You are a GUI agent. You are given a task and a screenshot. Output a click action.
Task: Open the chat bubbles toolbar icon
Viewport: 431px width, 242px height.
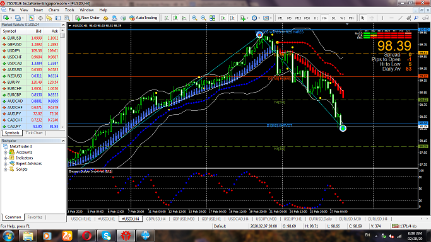425,18
